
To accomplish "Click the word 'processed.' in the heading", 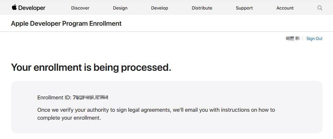I will [146, 67].
